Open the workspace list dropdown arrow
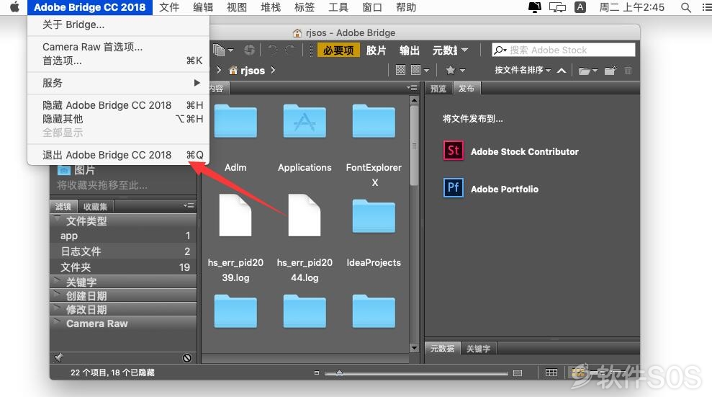Viewport: 712px width, 397px height. coord(464,50)
